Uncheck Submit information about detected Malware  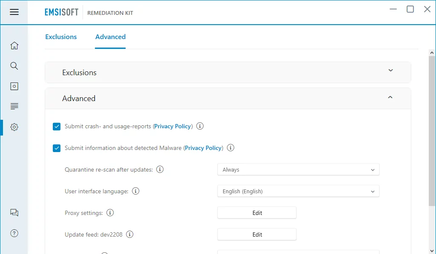coord(57,148)
